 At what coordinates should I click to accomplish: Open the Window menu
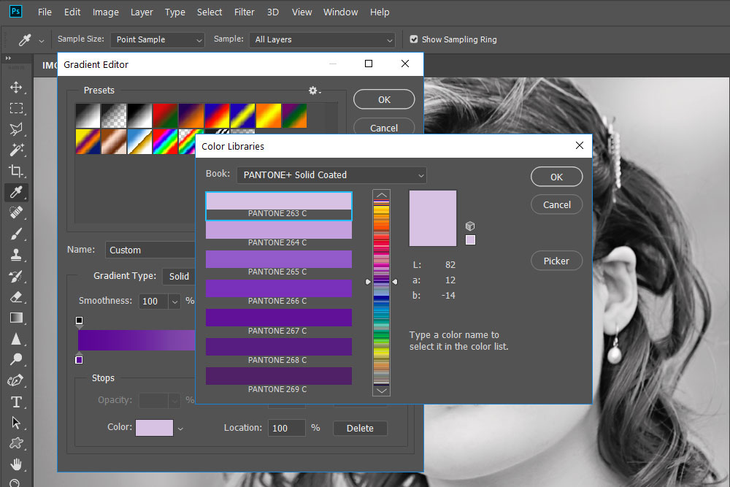341,12
